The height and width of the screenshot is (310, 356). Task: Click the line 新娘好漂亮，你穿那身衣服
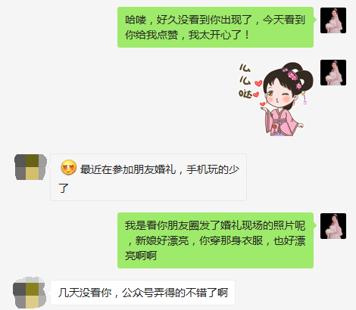(x=199, y=240)
